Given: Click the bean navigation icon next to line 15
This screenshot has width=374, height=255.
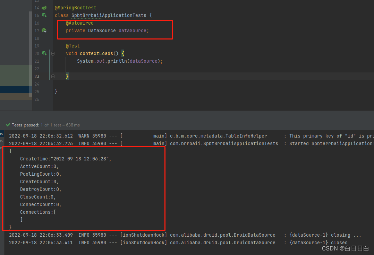Looking at the screenshot, I should point(44,15).
